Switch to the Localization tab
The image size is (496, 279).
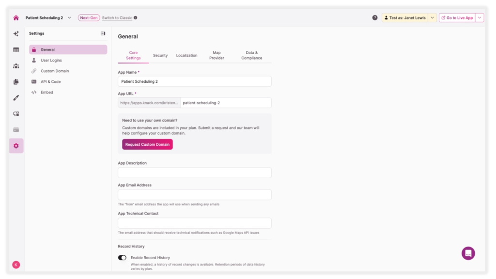click(186, 56)
